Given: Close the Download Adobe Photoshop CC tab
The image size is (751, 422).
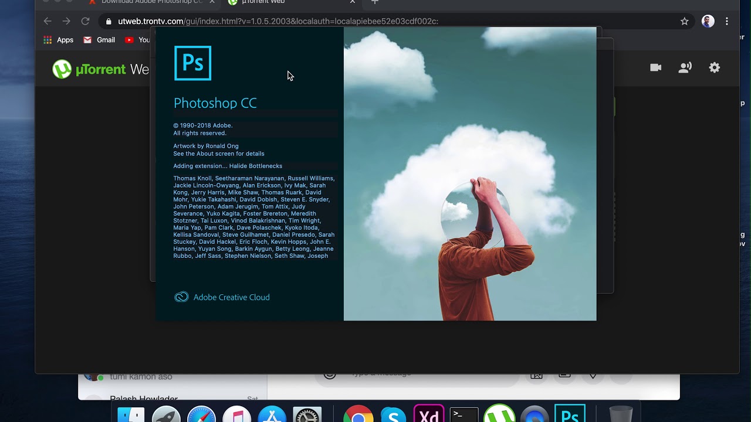Looking at the screenshot, I should 212,2.
